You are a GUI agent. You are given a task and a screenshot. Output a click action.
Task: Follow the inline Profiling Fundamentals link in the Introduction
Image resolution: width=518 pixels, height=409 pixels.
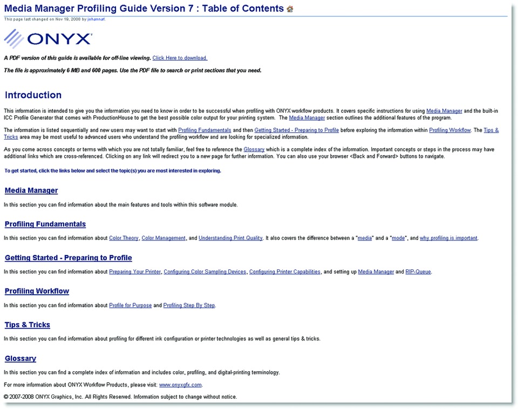(x=205, y=130)
